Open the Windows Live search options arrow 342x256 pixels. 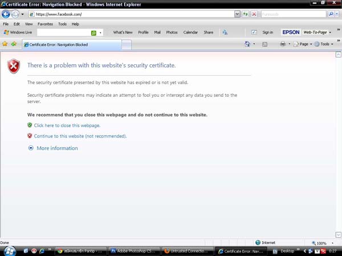100,33
